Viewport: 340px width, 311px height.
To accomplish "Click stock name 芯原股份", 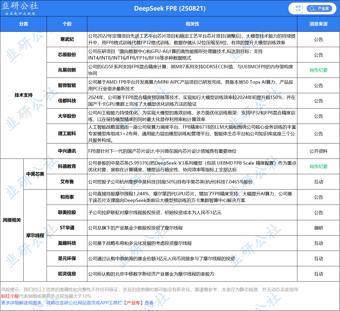I will pos(67,55).
